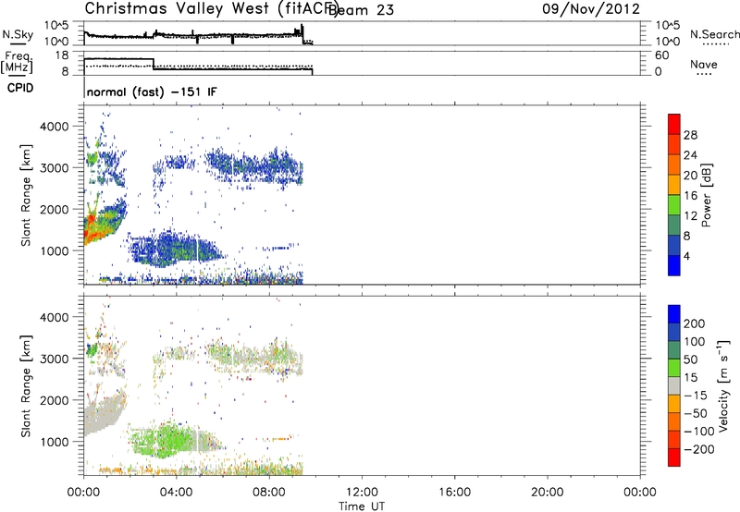Select the 4000 tick in the power panel

[55, 127]
